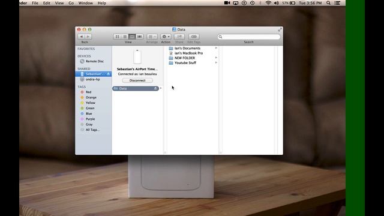The image size is (384, 216).
Task: Expand the NEW FOLDER arrow
Action: pyautogui.click(x=216, y=58)
